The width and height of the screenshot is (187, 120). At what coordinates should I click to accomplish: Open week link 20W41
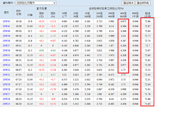tap(7, 26)
